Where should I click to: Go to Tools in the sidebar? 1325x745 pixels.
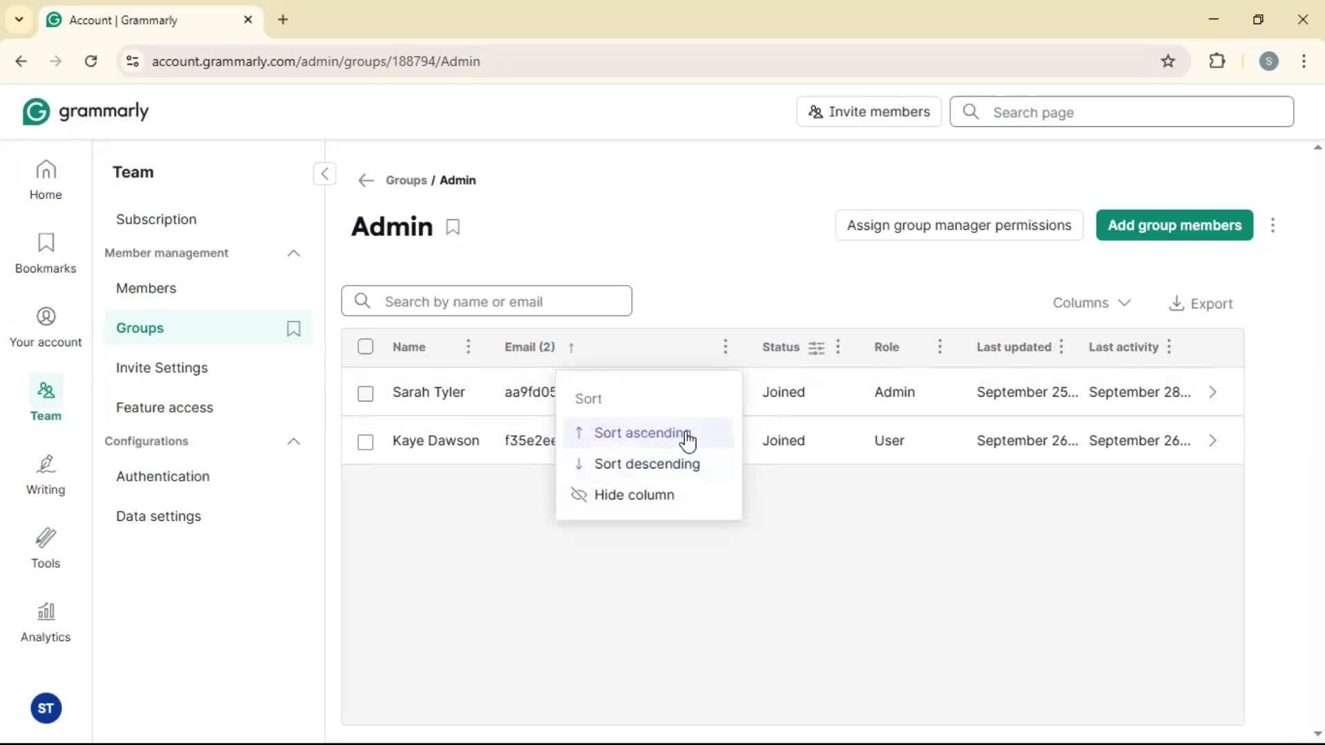pyautogui.click(x=46, y=548)
